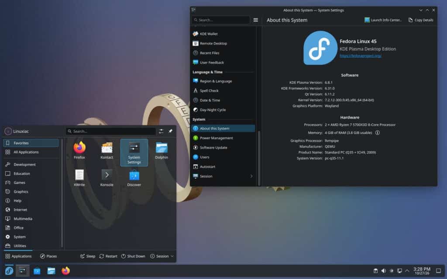
Task: Open the fedoraproject.org link
Action: (x=360, y=55)
